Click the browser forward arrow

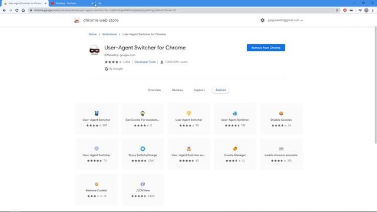pos(11,11)
